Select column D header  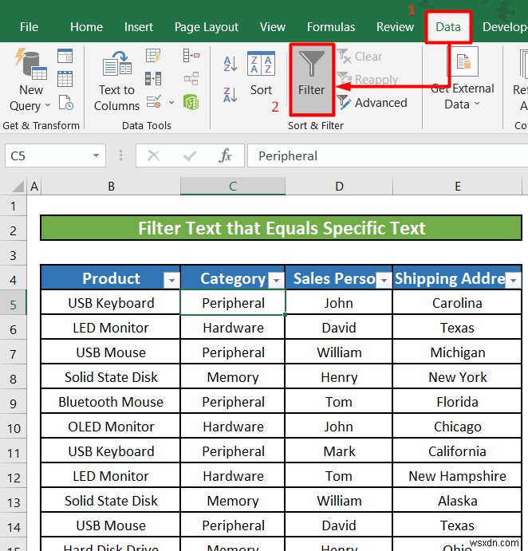click(339, 187)
